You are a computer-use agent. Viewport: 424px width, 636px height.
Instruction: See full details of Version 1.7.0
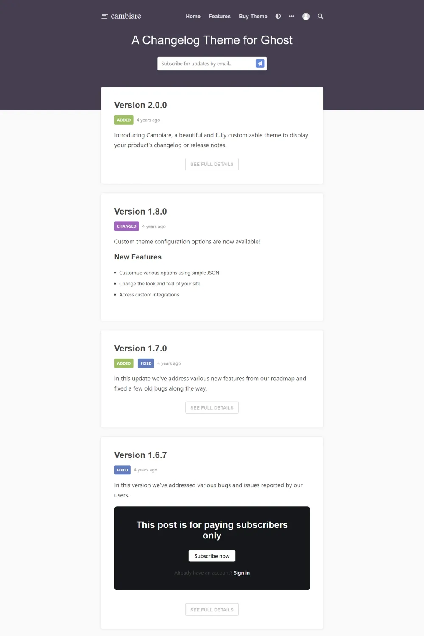[x=212, y=407]
